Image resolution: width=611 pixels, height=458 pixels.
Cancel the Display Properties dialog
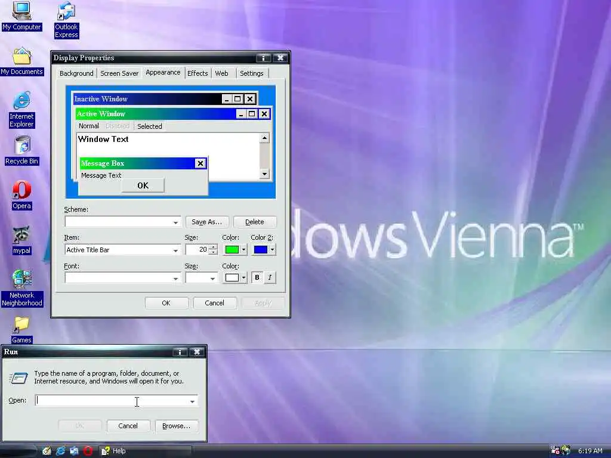(215, 303)
